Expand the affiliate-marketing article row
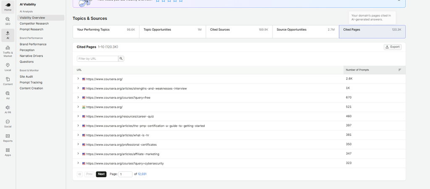Screen dimensions: 430x189 click(x=78, y=154)
